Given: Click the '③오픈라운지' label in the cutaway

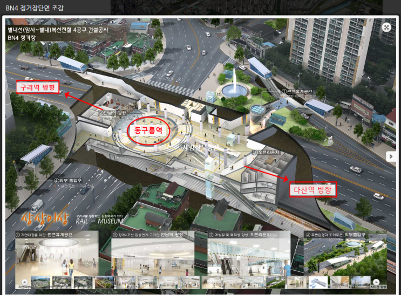Looking at the screenshot, I should click(x=266, y=153).
